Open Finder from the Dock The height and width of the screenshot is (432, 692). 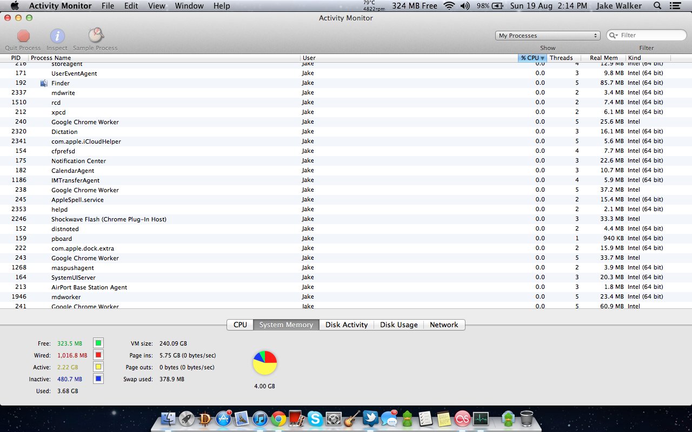tap(169, 418)
